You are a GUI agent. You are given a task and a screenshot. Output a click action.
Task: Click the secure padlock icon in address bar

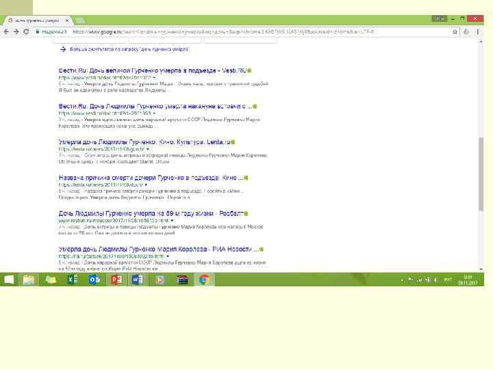pyautogui.click(x=38, y=31)
